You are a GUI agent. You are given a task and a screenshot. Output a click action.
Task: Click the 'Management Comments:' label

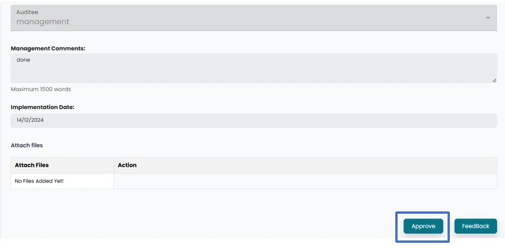click(x=48, y=48)
